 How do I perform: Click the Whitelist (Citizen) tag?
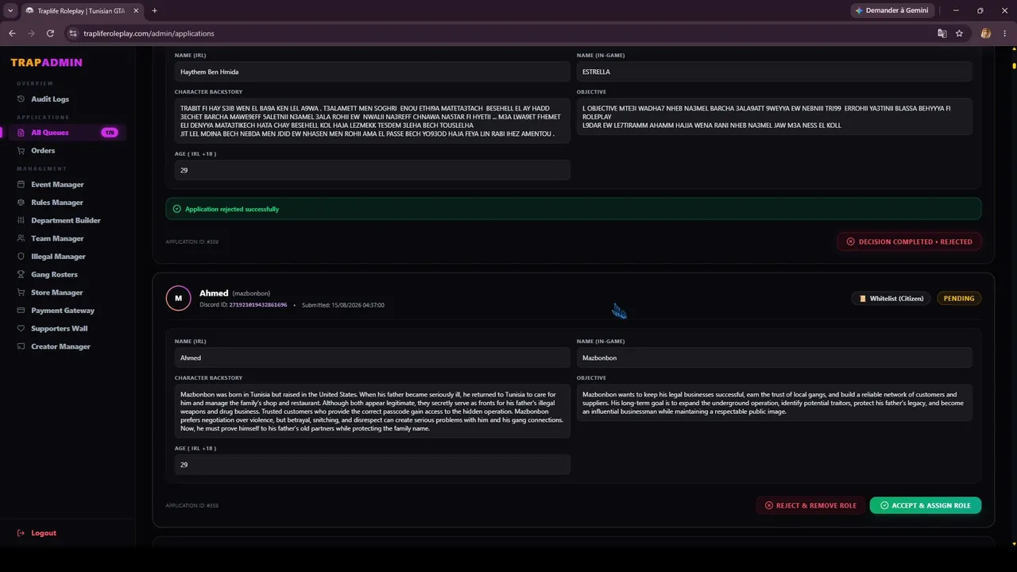pyautogui.click(x=891, y=299)
